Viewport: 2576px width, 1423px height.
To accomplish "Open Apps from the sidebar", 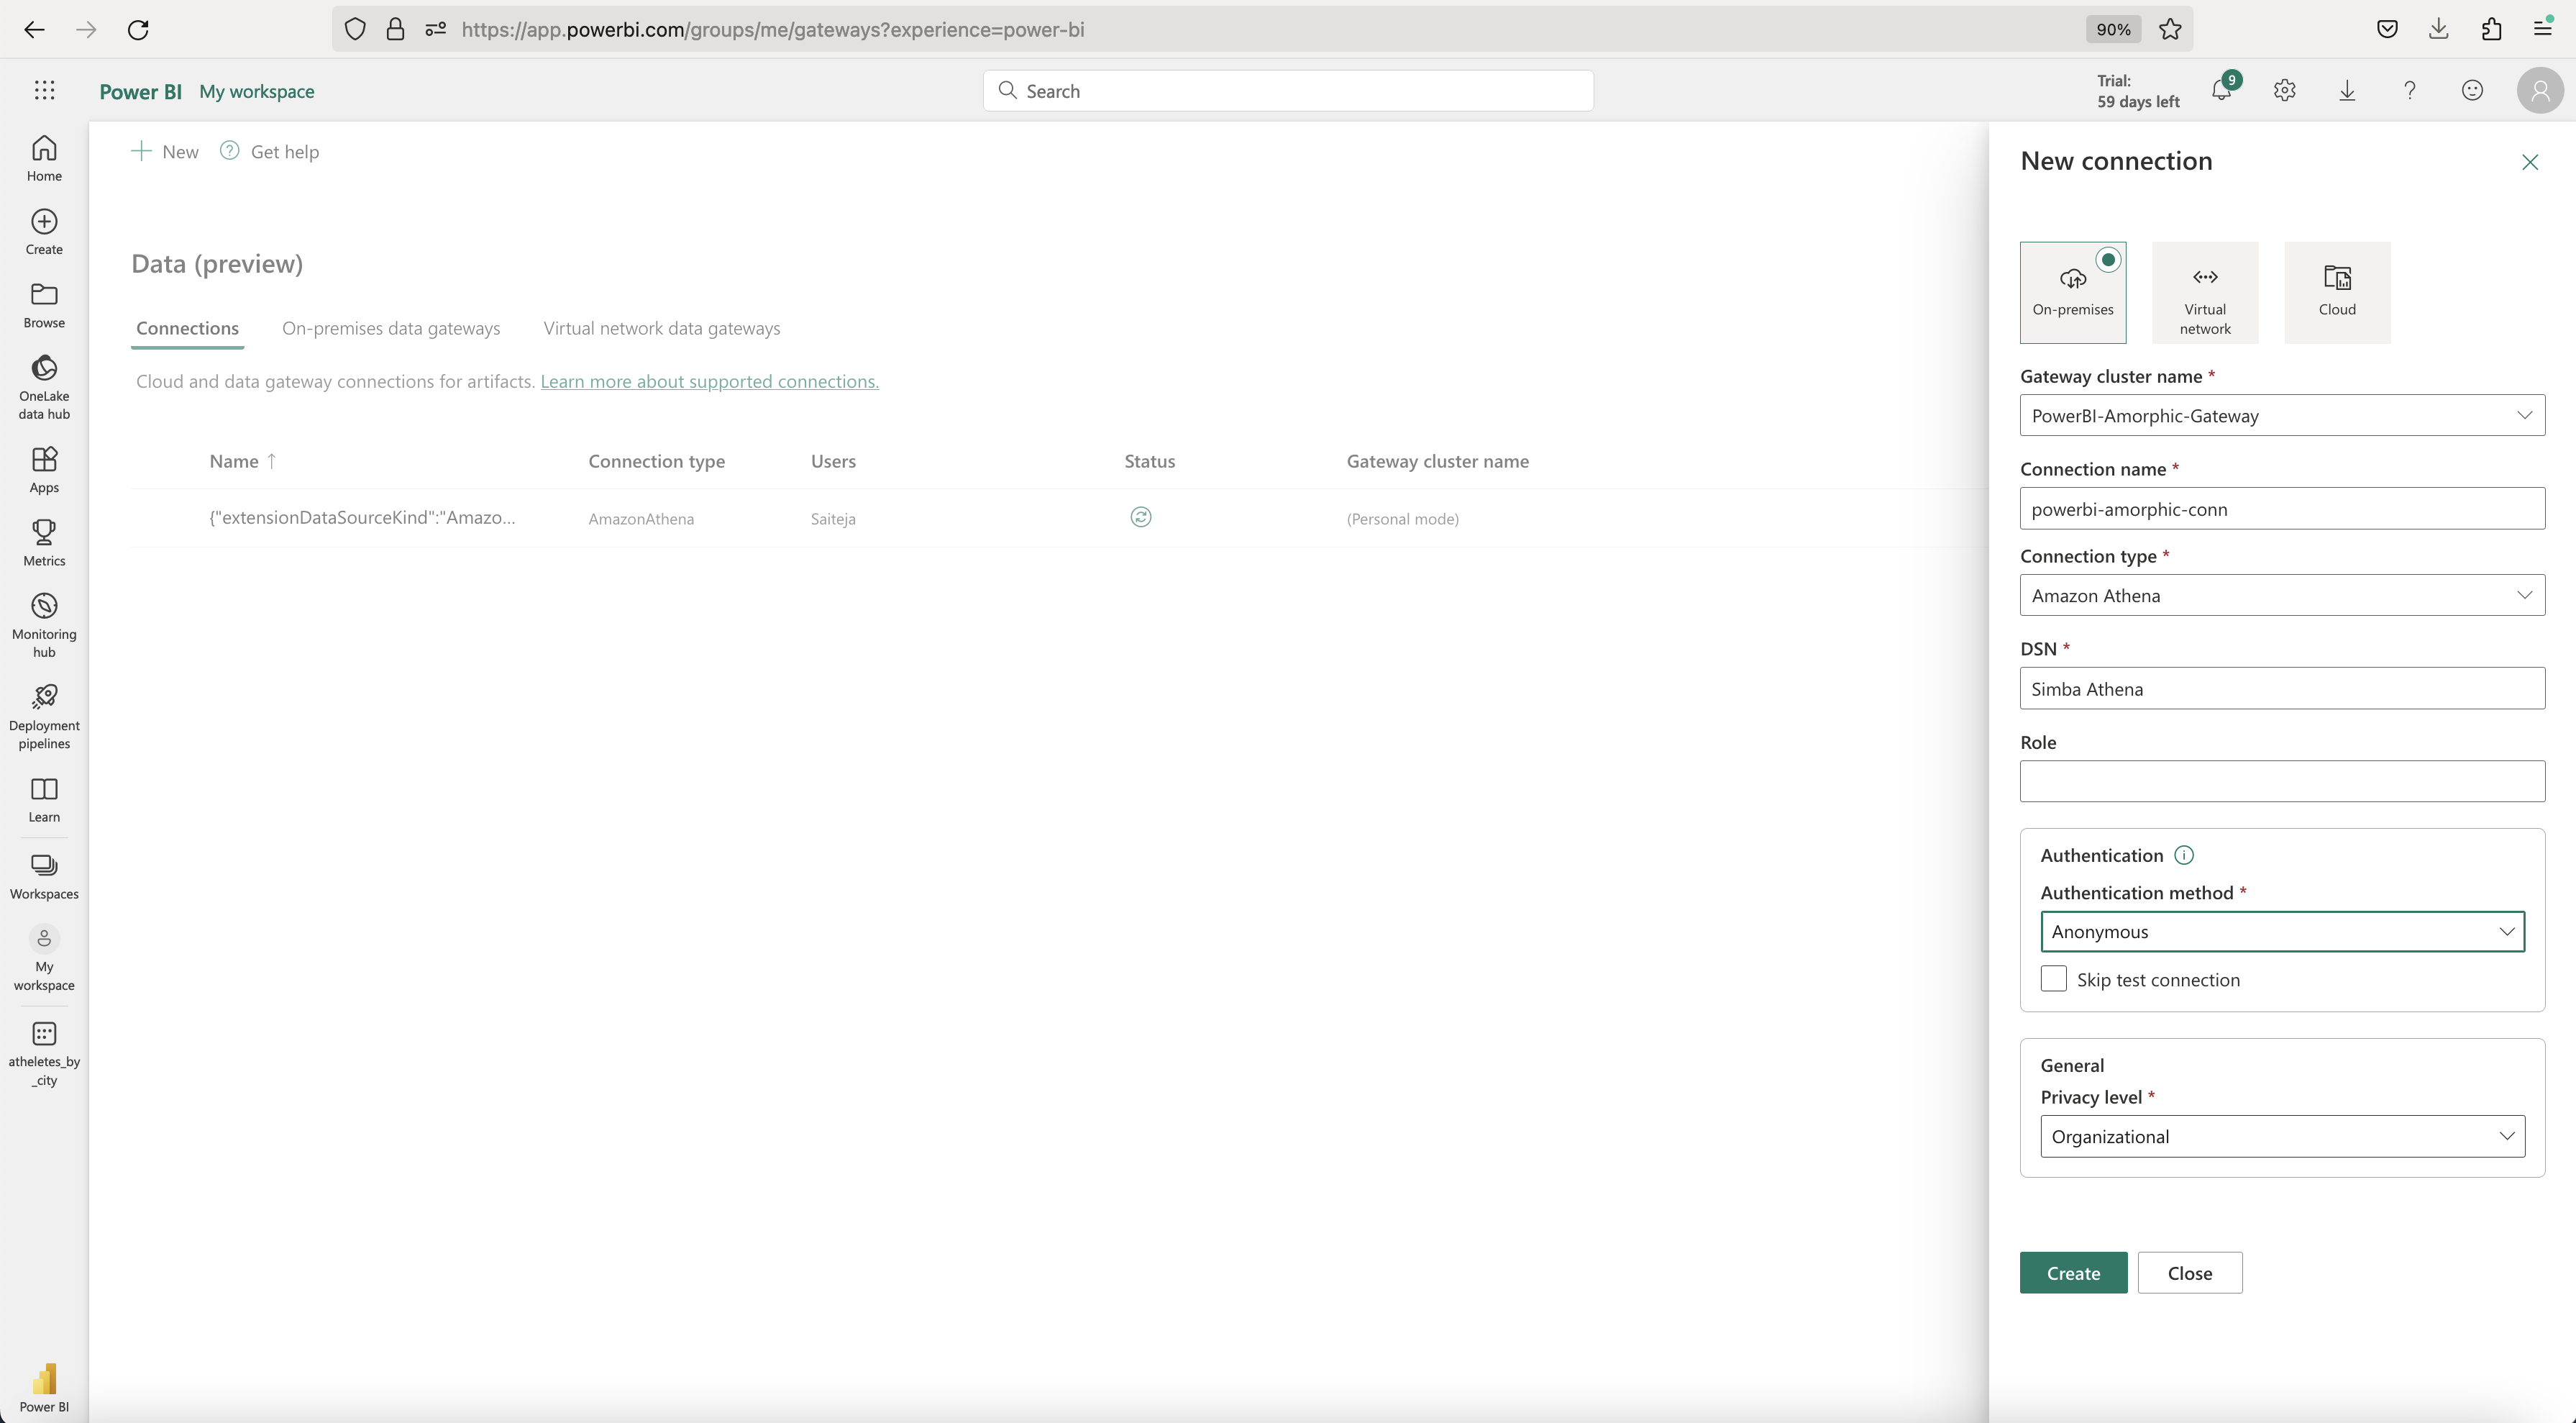I will [44, 470].
